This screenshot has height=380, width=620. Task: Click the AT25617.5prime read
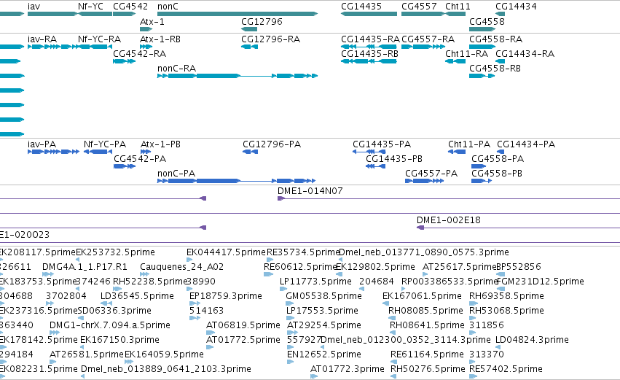(460, 267)
